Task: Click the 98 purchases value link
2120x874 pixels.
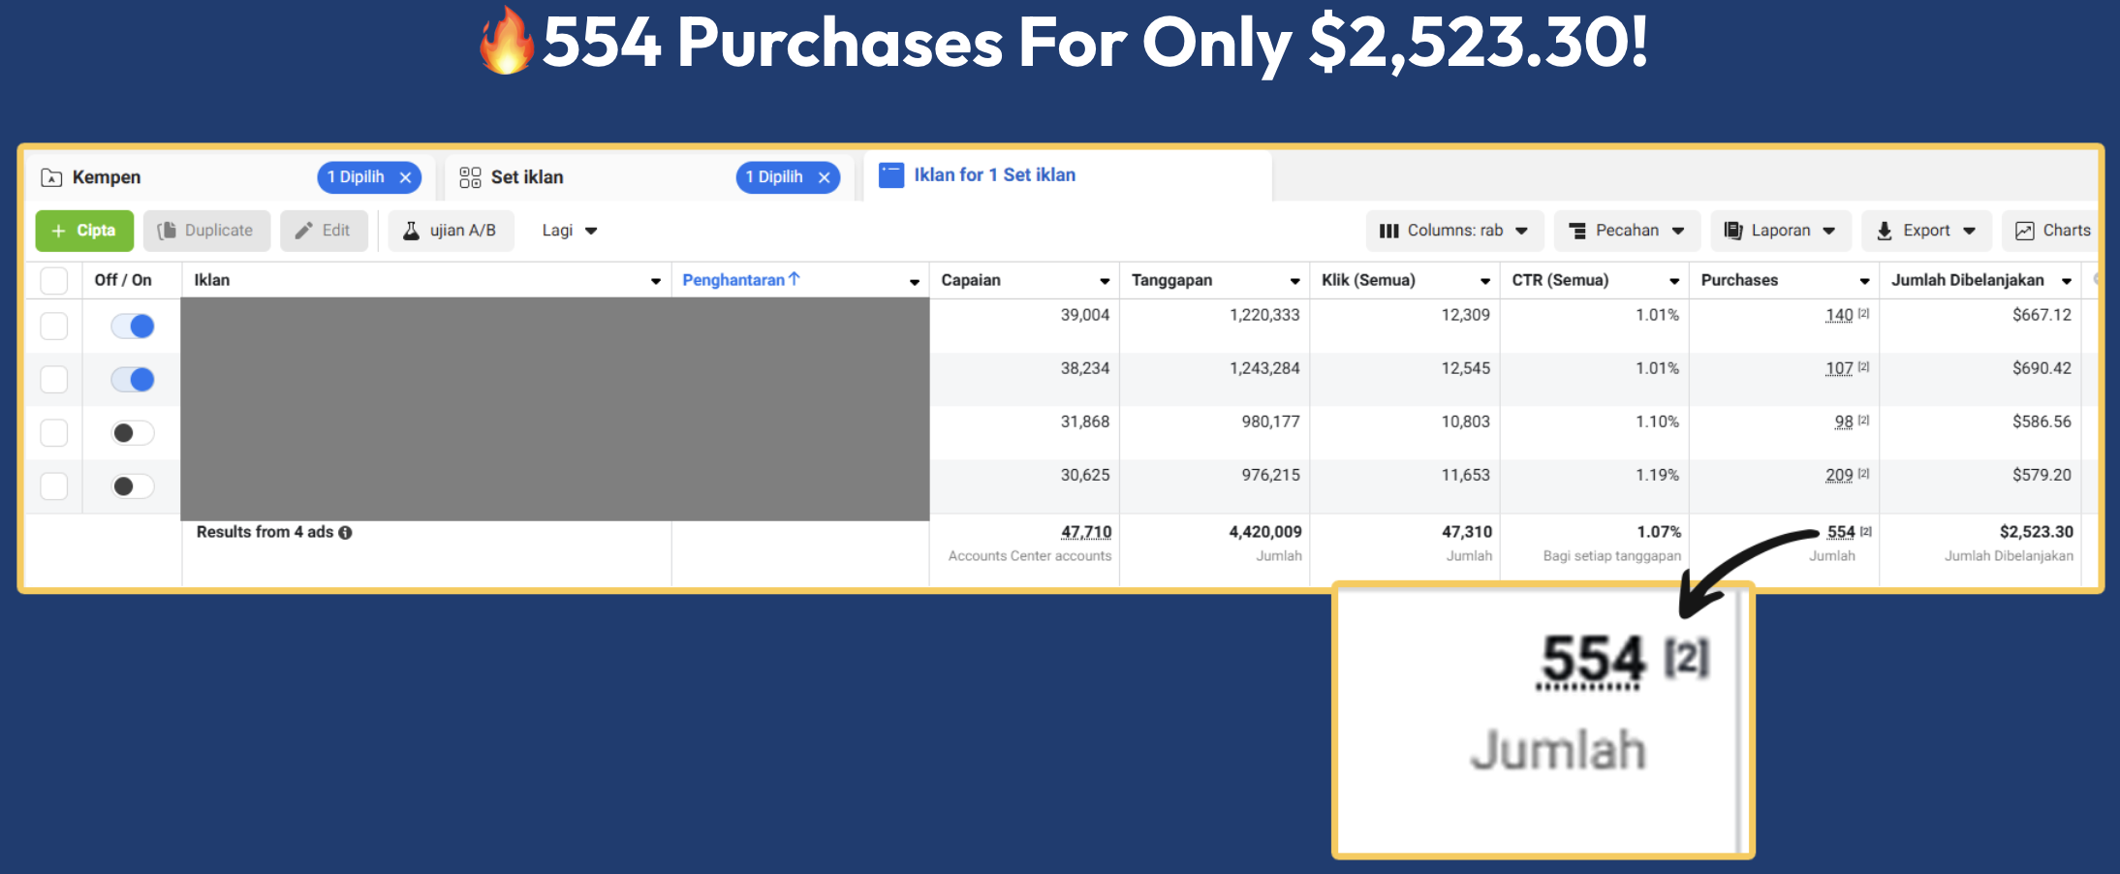Action: [x=1844, y=421]
